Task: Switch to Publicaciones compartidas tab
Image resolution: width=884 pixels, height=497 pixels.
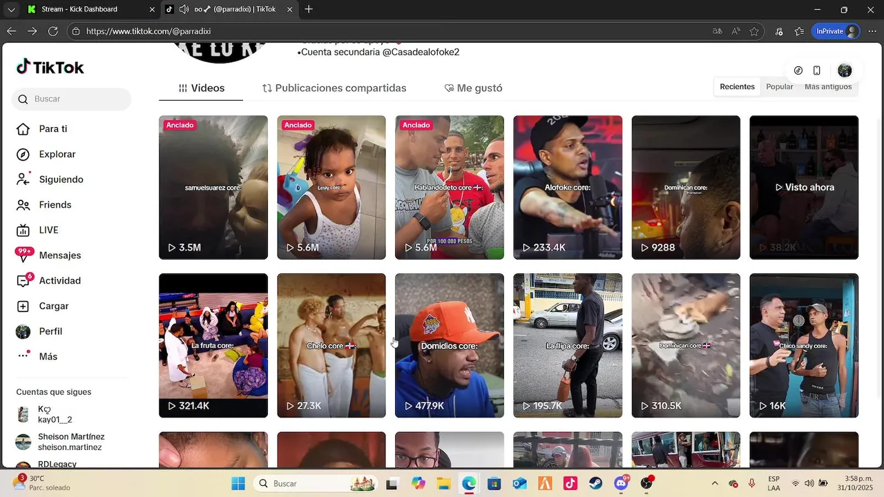Action: 334,88
